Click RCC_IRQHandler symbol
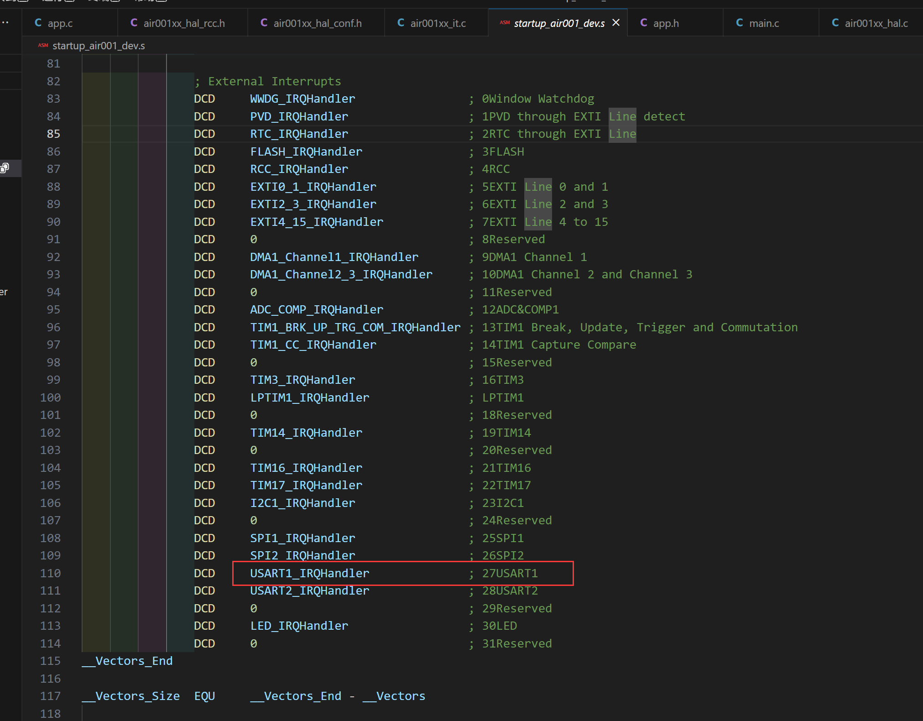Image resolution: width=923 pixels, height=721 pixels. click(x=299, y=169)
